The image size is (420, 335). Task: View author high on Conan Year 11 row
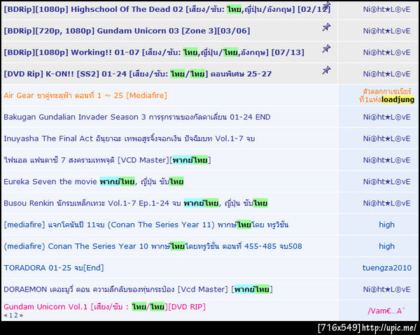(387, 224)
